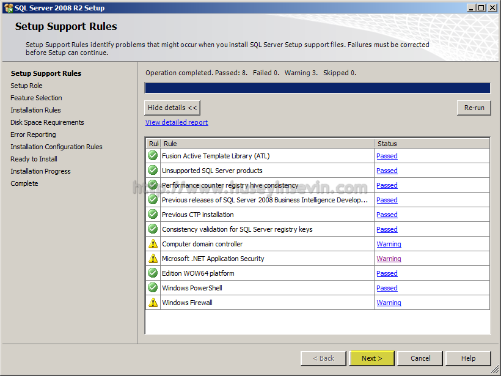Click the Previous CTP installation rule name

click(x=198, y=215)
